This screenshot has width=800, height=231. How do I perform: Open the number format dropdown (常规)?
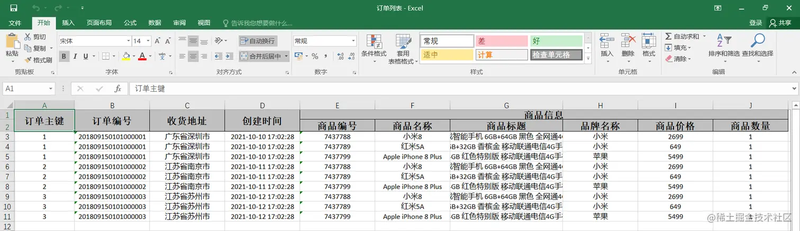[x=353, y=41]
